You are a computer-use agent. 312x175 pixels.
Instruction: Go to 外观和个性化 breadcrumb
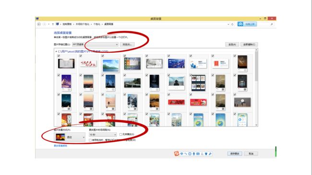83,24
